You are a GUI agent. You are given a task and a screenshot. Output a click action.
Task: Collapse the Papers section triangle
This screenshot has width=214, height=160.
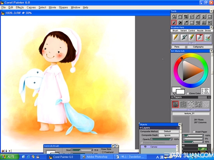(x=172, y=97)
